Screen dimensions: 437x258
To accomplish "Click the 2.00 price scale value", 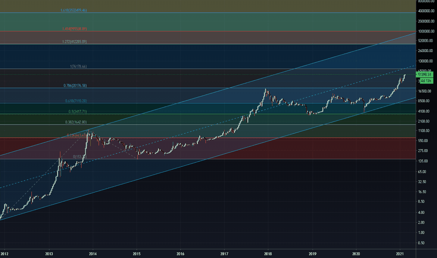I will coord(422,222).
